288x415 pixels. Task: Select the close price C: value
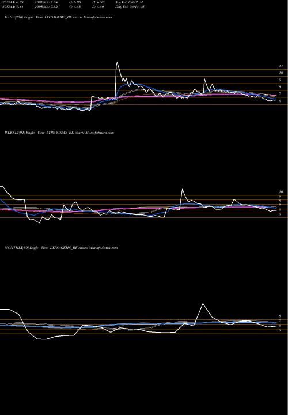(x=75, y=7)
